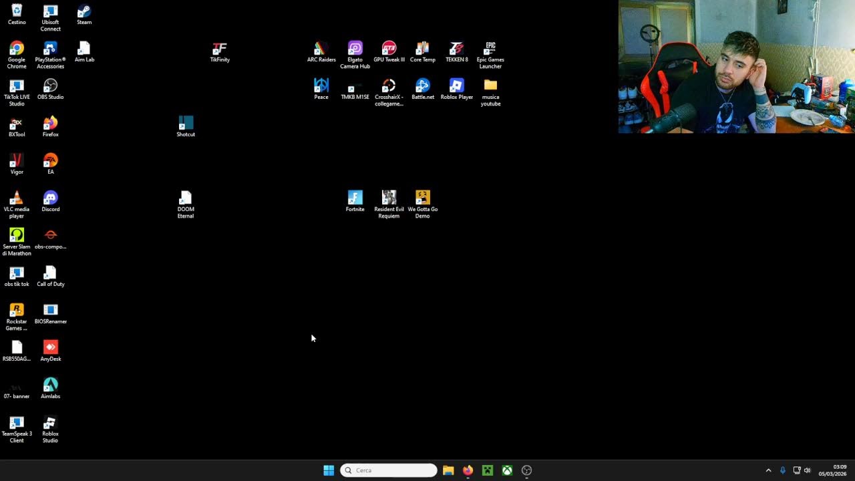Click the Aim Lab desktop icon

84,51
